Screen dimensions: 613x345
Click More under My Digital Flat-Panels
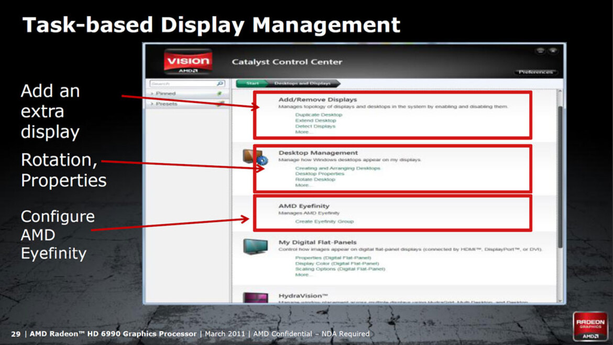tap(303, 275)
